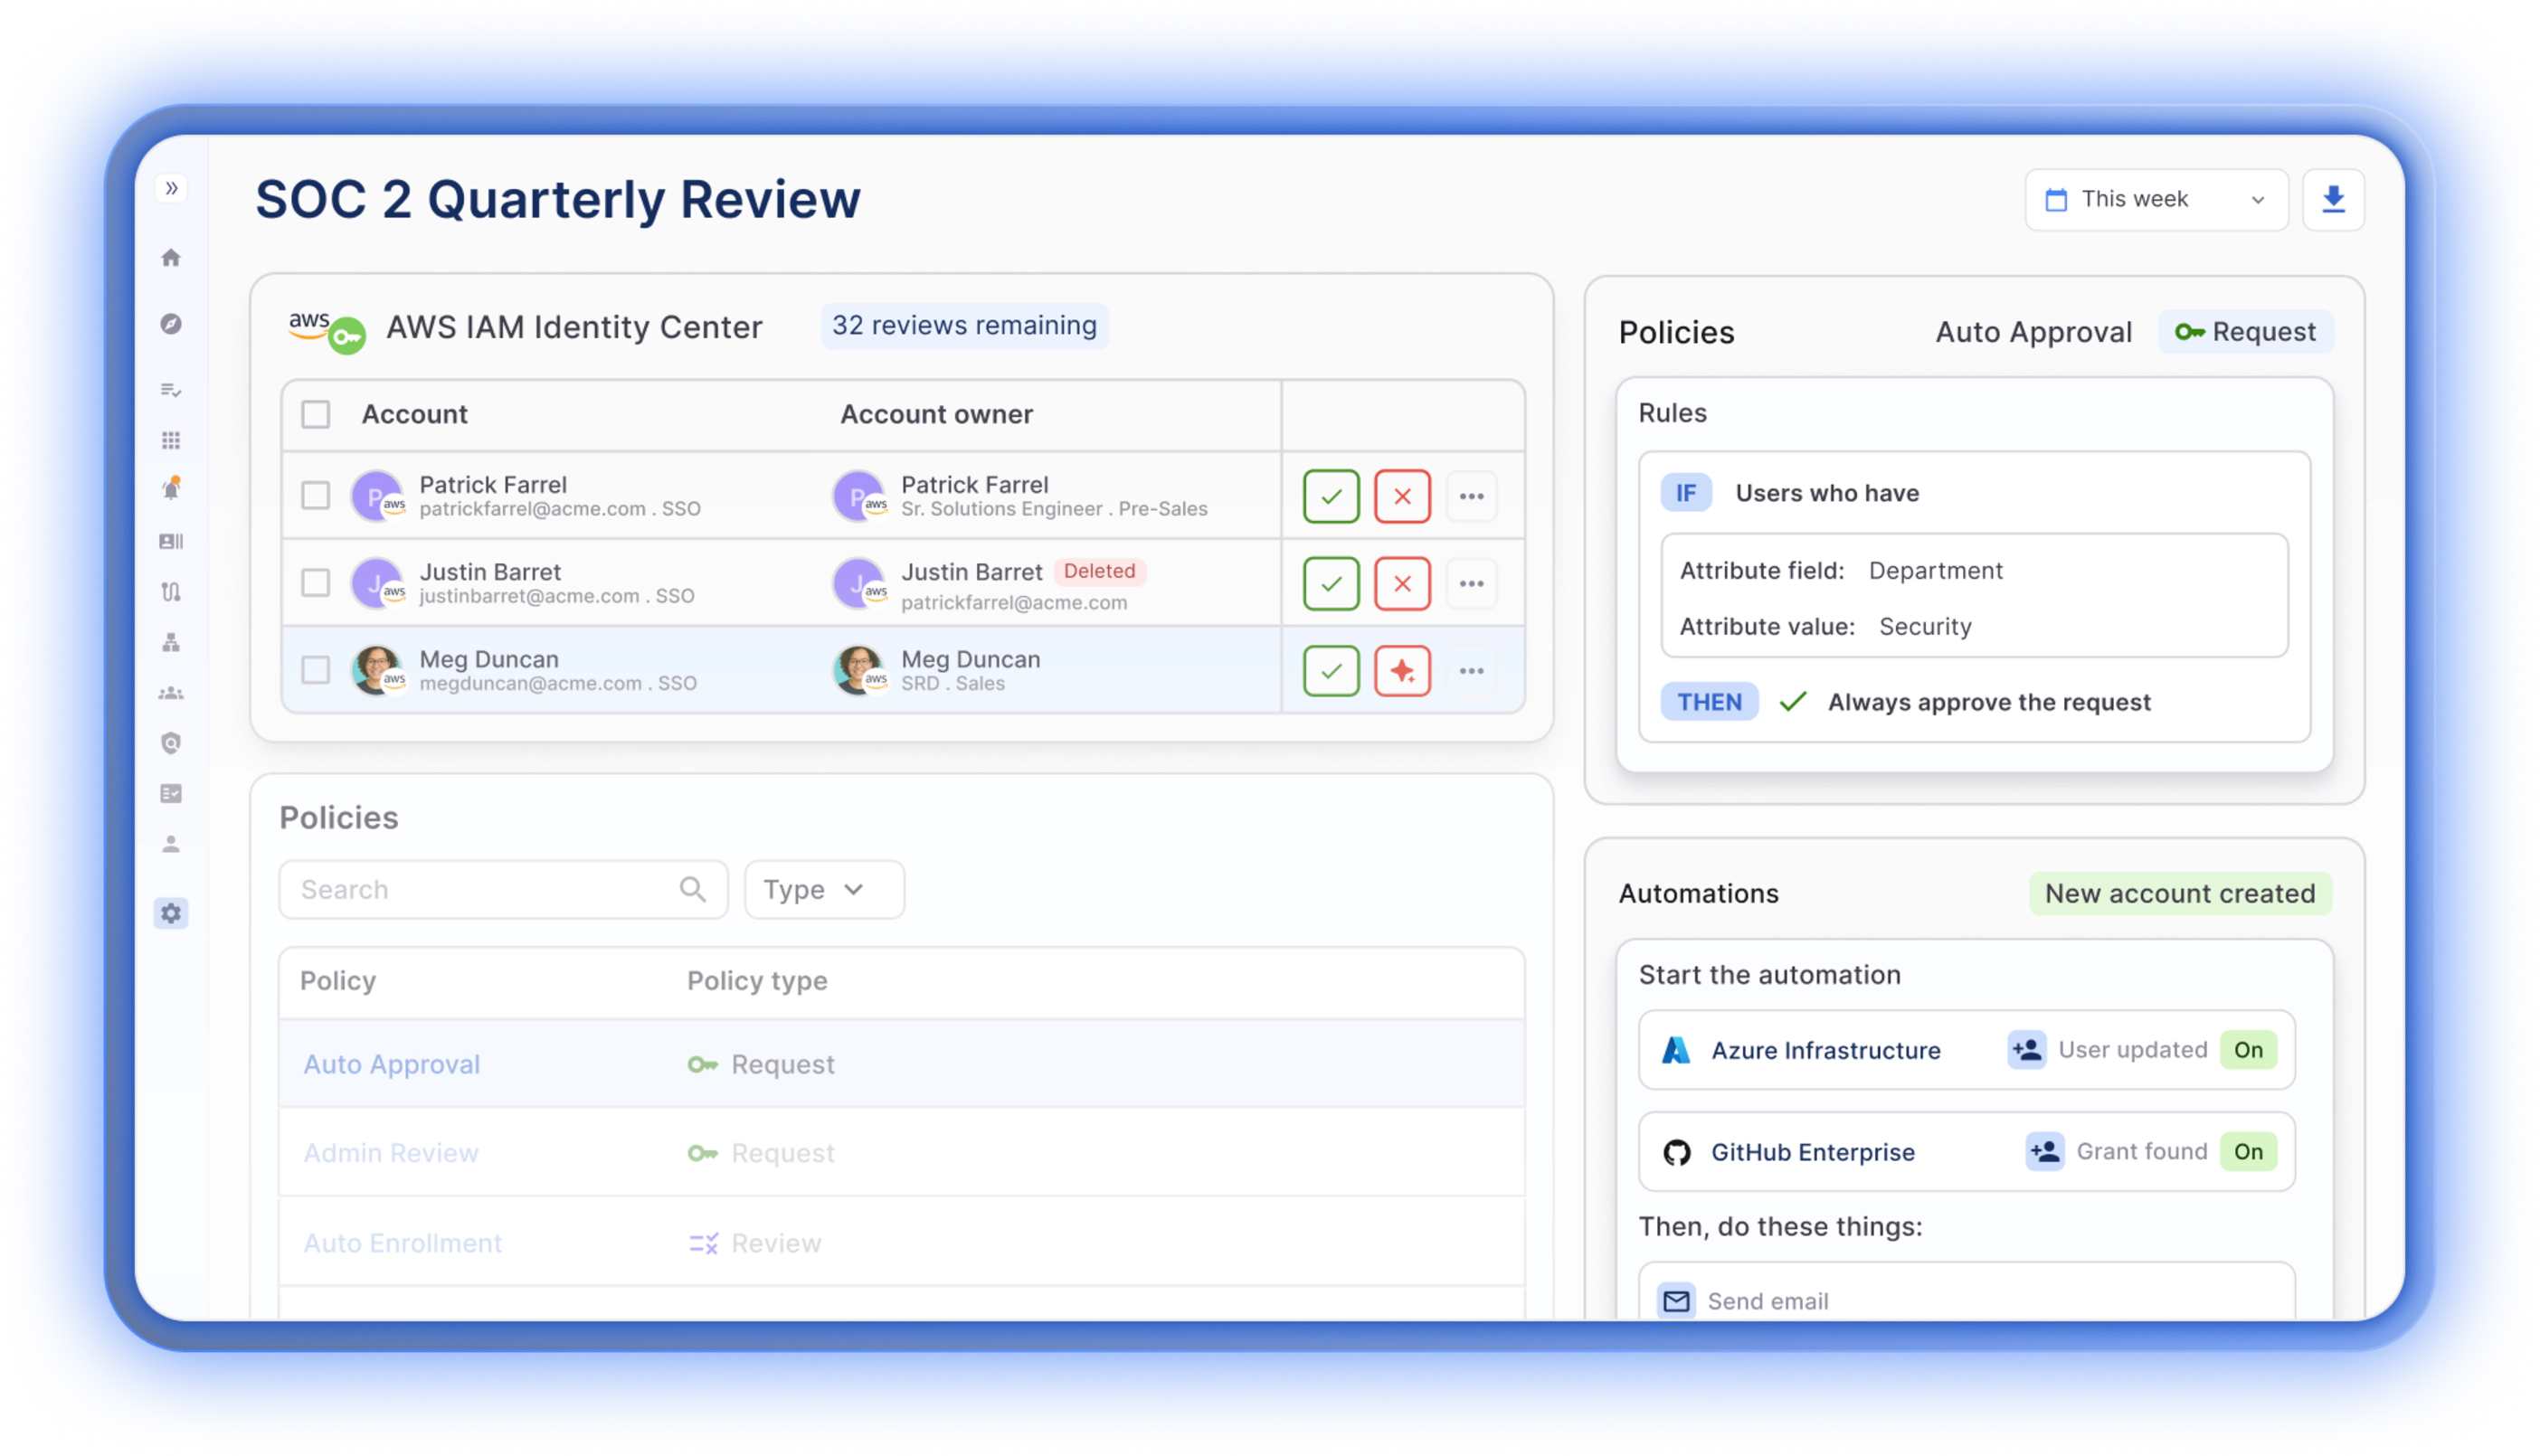Expand the sidebar with double chevron
Screen dimensions: 2540x1456
coord(171,188)
